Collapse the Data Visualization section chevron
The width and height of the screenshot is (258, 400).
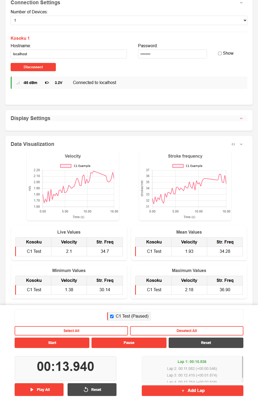pos(241,144)
